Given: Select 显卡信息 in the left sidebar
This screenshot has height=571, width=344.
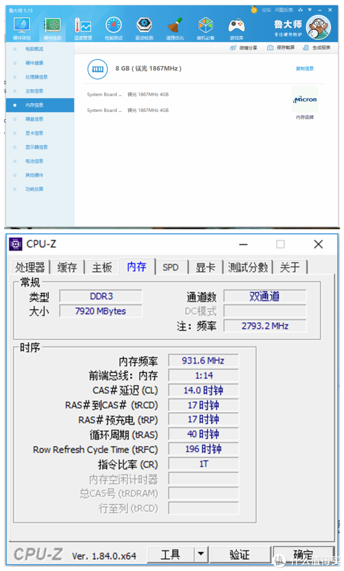Looking at the screenshot, I should click(x=34, y=133).
